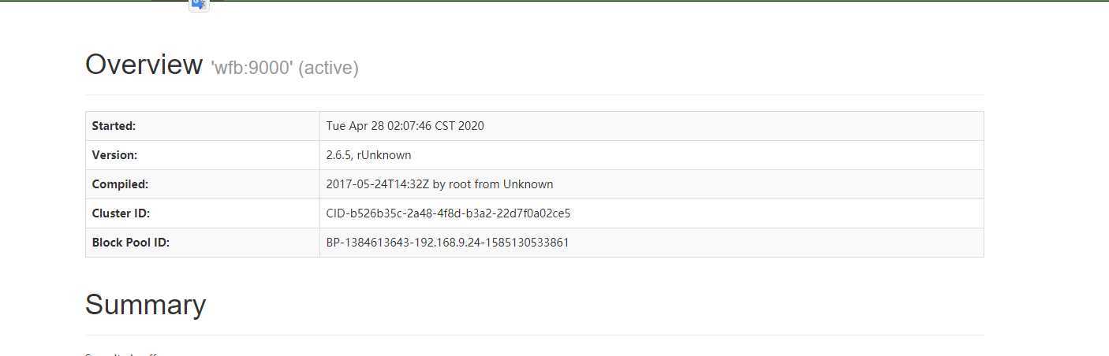Select the Version label cell
This screenshot has width=1109, height=356.
203,155
